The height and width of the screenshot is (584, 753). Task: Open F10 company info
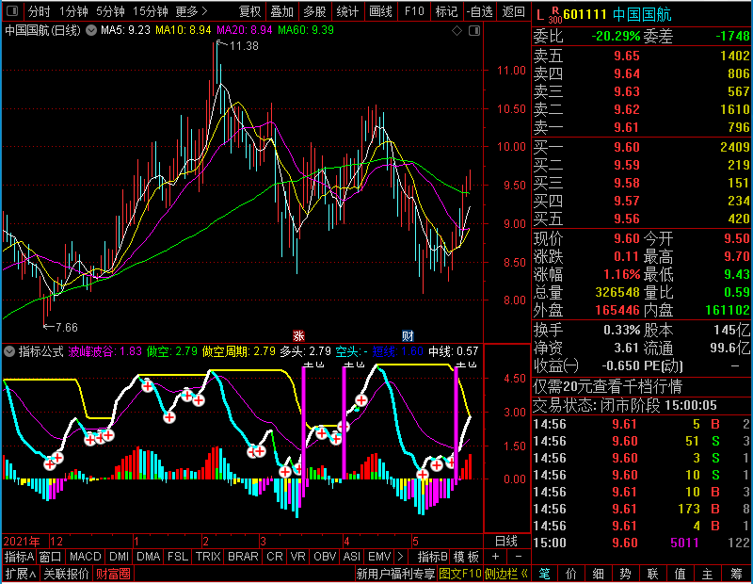414,11
